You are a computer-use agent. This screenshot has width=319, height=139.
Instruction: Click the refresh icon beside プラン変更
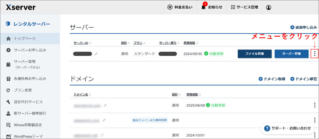click(8, 90)
